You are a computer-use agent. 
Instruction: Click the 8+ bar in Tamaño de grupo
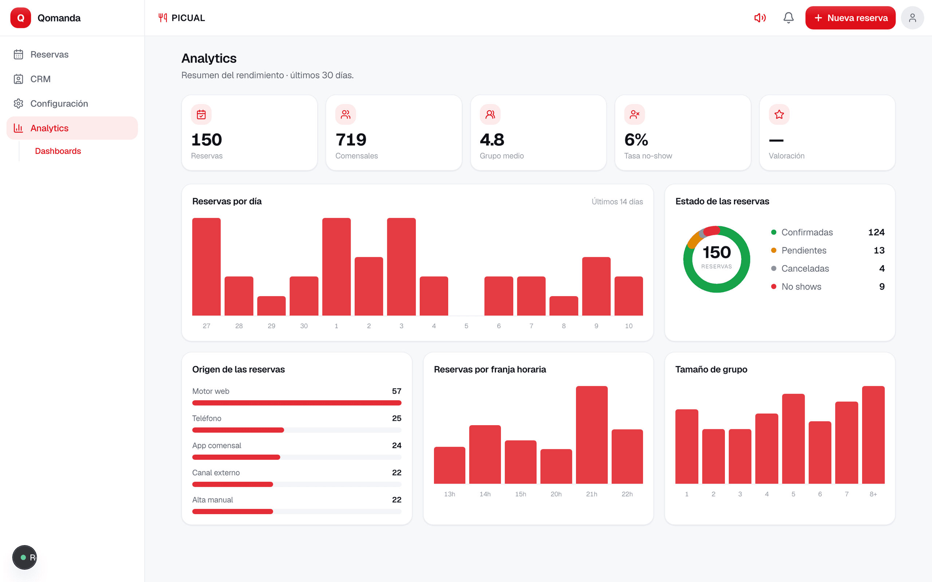[x=873, y=435]
